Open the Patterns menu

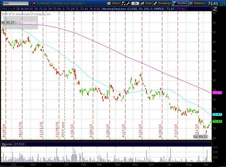click(x=197, y=3)
